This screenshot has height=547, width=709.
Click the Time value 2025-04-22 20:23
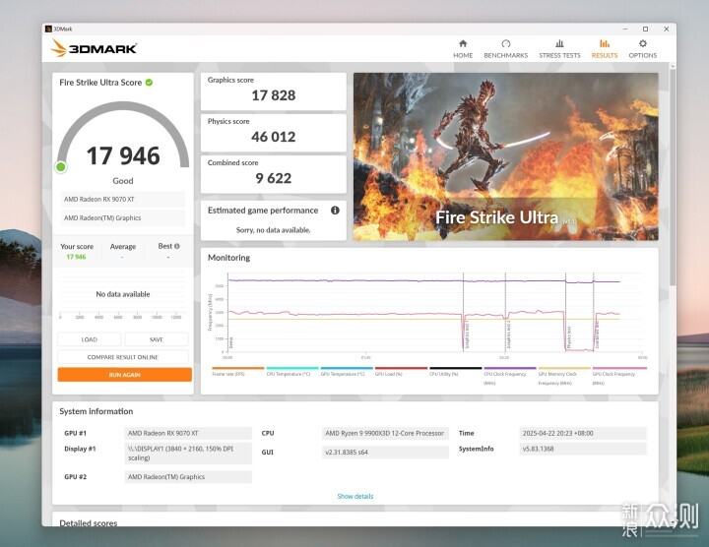pyautogui.click(x=583, y=433)
